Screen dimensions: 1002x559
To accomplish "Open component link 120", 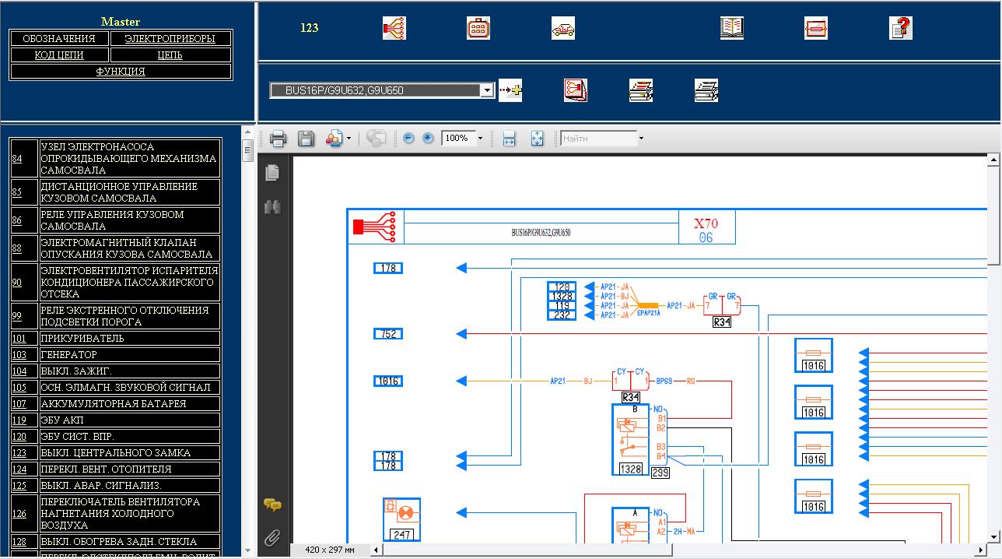I will tap(19, 437).
